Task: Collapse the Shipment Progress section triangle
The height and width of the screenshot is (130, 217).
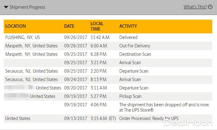Action: coord(6,7)
